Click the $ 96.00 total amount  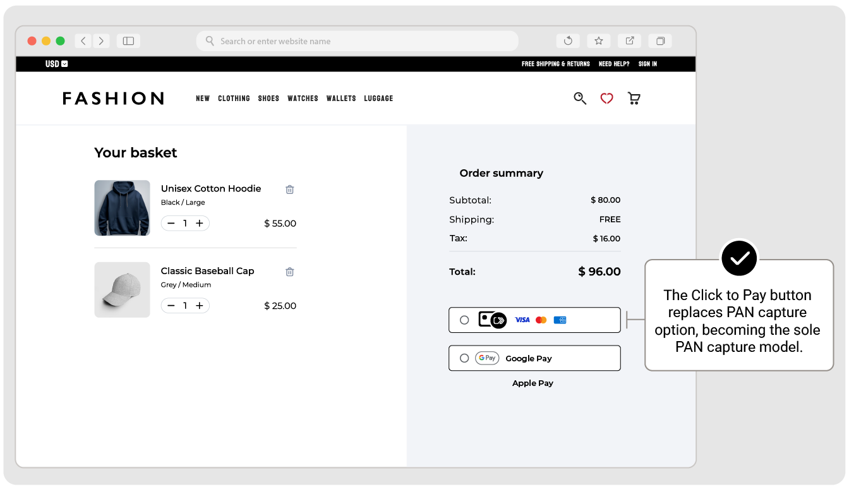click(599, 272)
